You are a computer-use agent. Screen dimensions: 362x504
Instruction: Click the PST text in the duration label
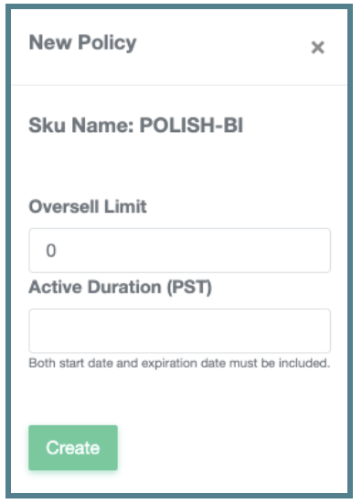pos(189,287)
